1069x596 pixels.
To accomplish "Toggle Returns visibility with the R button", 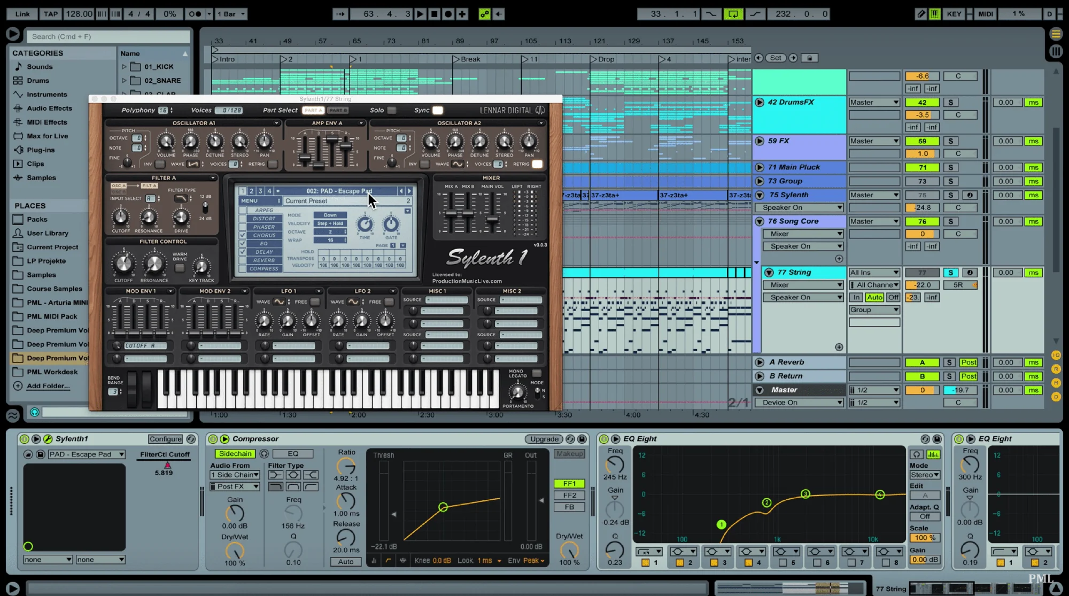I will tap(1056, 369).
